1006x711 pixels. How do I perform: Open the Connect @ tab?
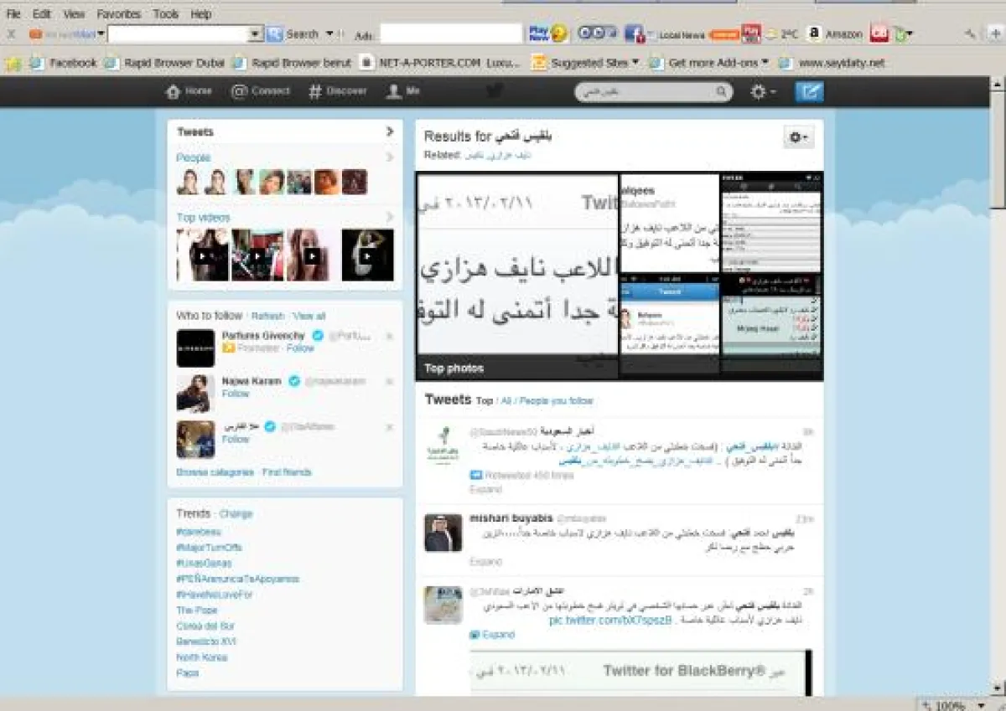pos(261,91)
